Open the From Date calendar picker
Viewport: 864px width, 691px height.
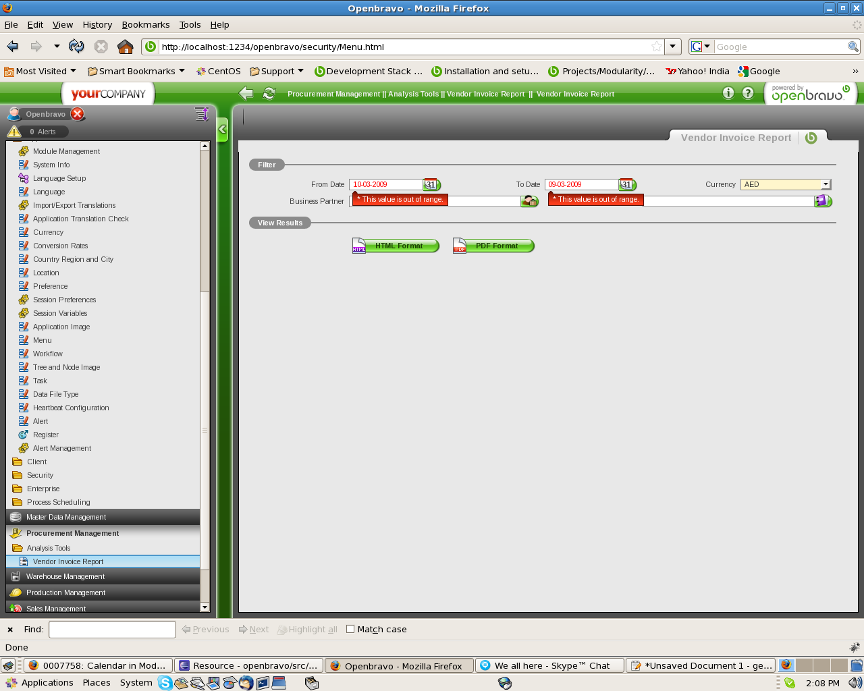pos(431,184)
